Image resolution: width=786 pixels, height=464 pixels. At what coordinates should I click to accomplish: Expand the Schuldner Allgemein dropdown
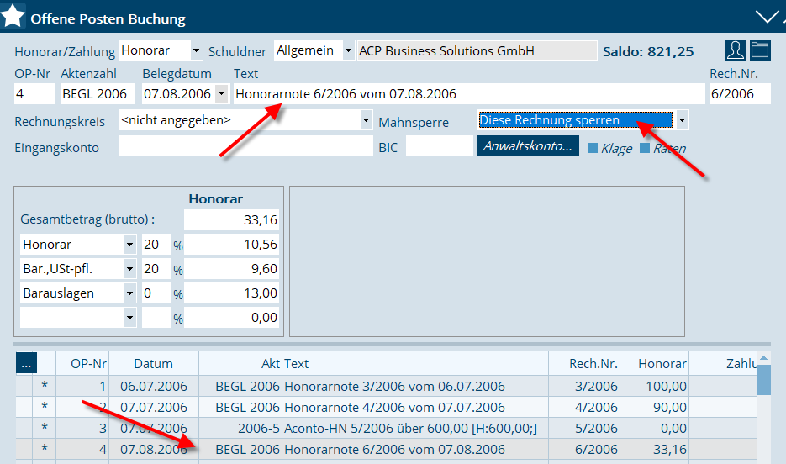(x=348, y=50)
